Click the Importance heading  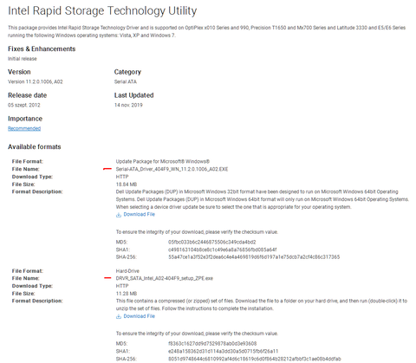25,119
